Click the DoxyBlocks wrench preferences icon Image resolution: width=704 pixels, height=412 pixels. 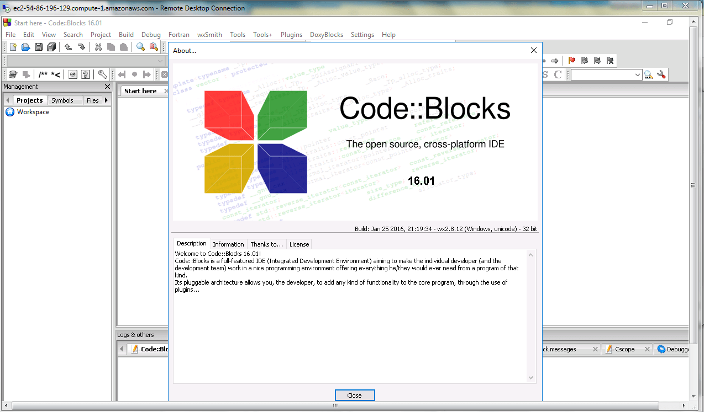point(102,74)
